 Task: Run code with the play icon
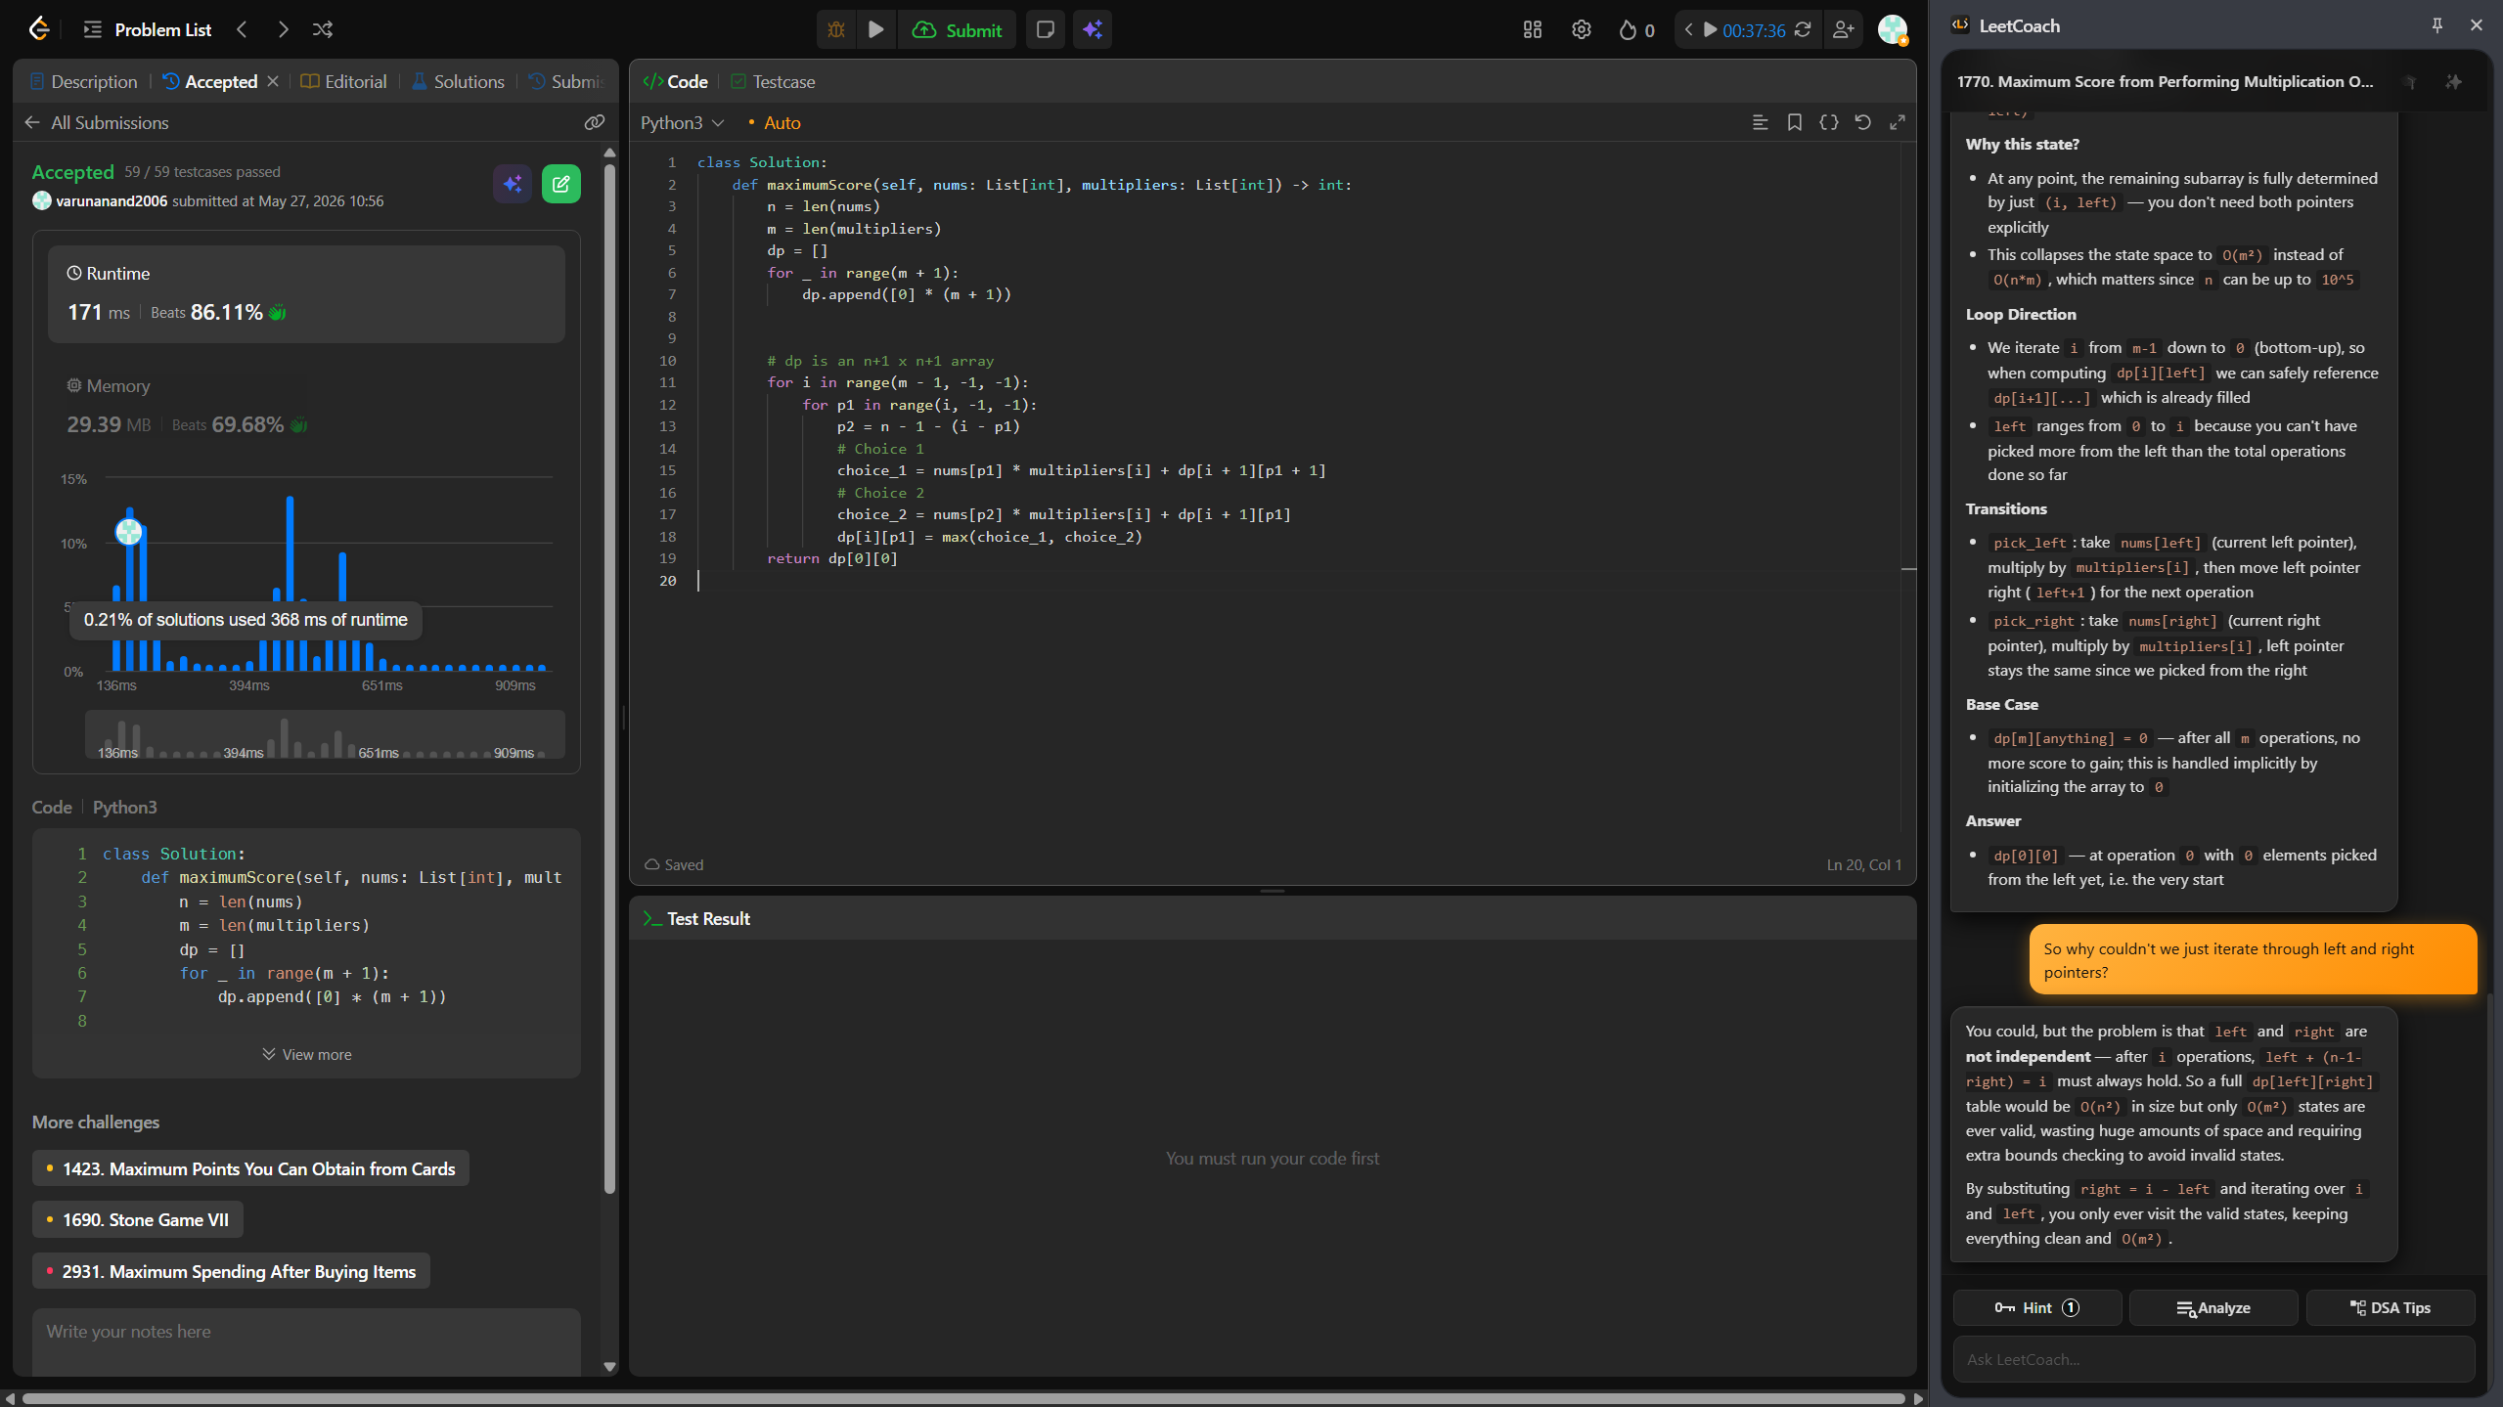point(876,29)
